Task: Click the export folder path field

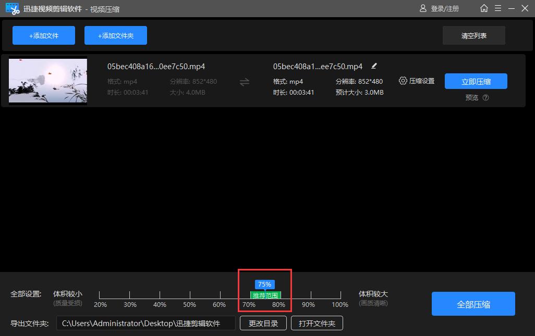Action: 145,323
